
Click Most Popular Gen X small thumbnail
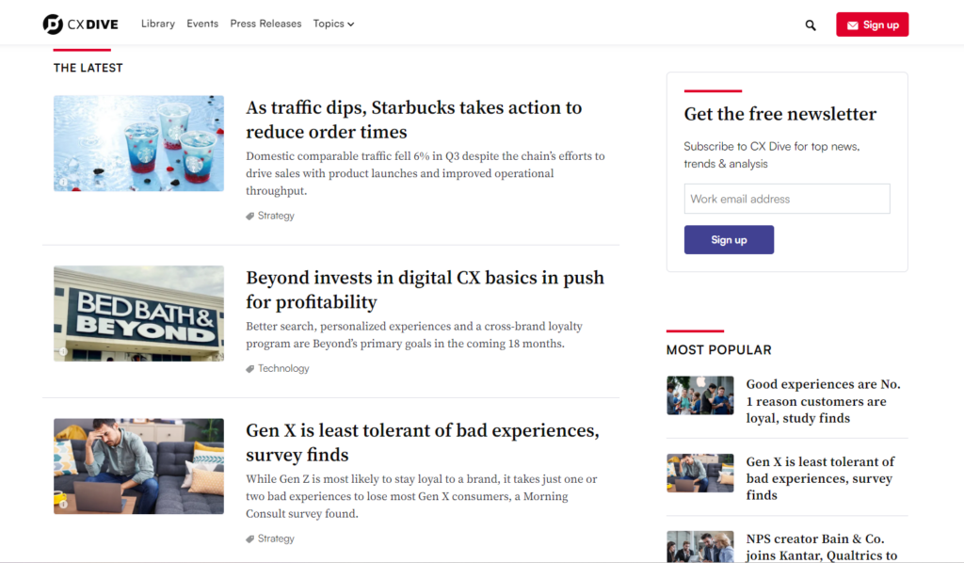(x=699, y=473)
